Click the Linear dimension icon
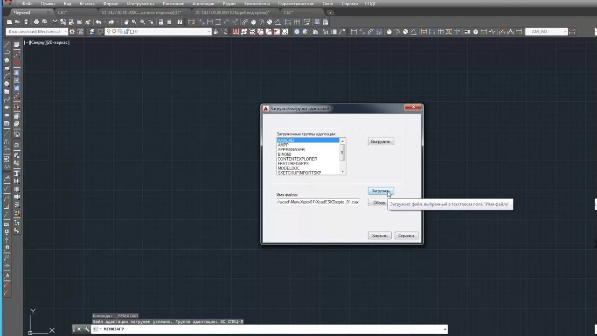Viewport: 597px width, 336px height. [354, 32]
